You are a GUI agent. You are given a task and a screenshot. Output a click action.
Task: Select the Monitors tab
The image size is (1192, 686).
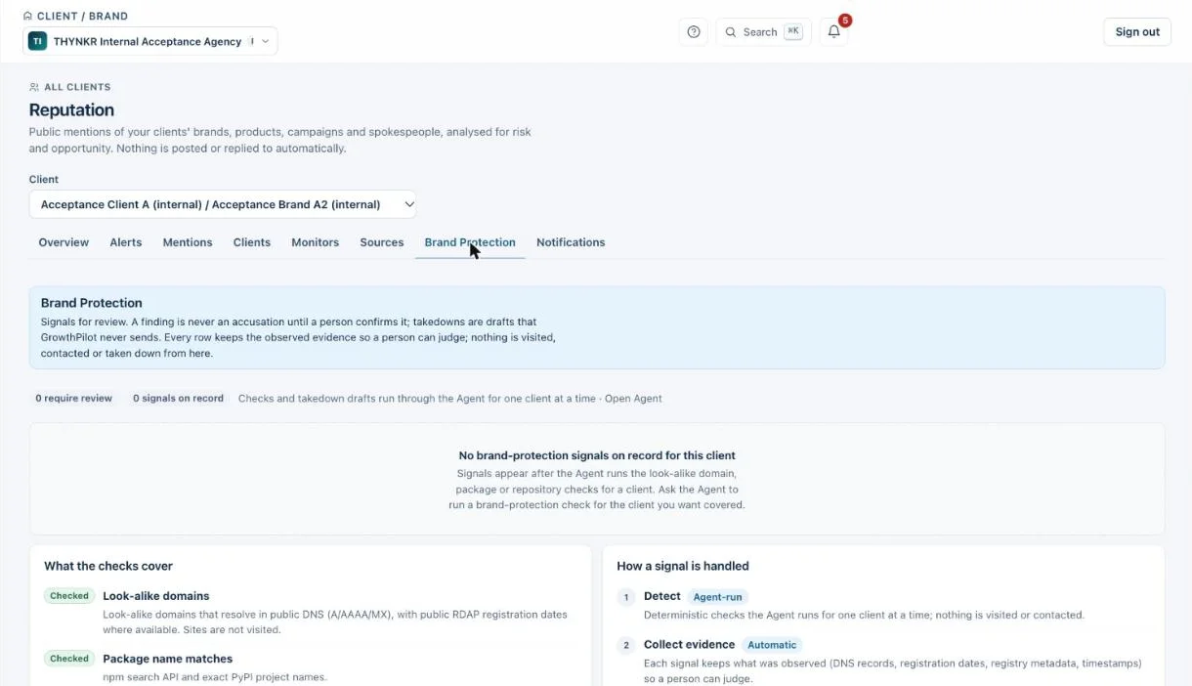pos(316,242)
